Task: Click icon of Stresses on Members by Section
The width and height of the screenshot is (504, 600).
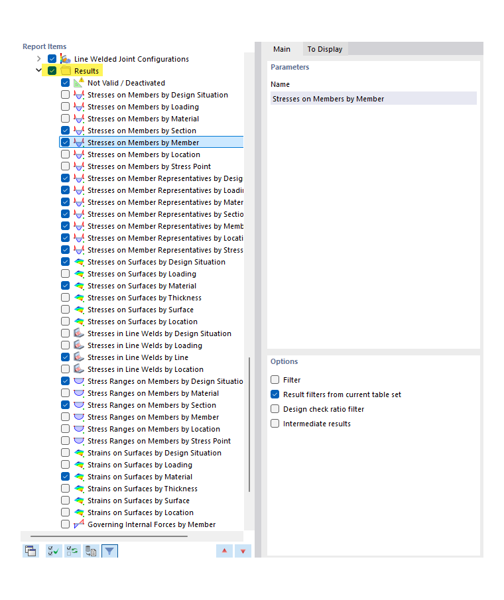Action: [x=79, y=131]
